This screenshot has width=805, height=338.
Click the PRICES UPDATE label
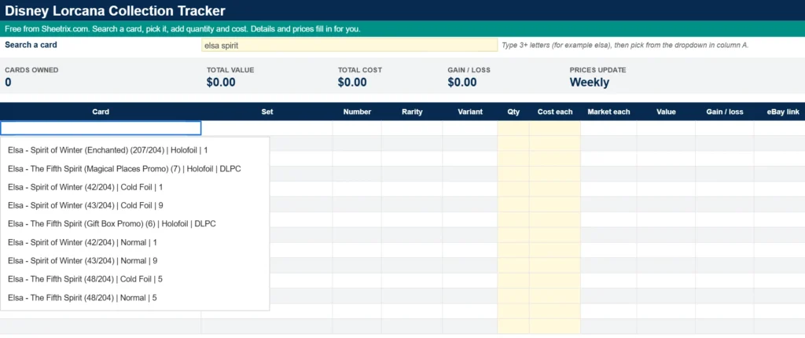[597, 70]
